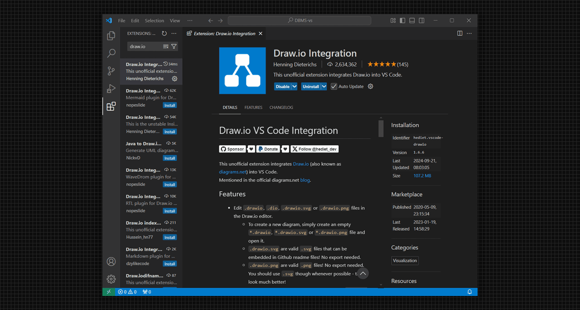Uncheck the Auto Update checkbox
The image size is (580, 310).
click(x=334, y=87)
